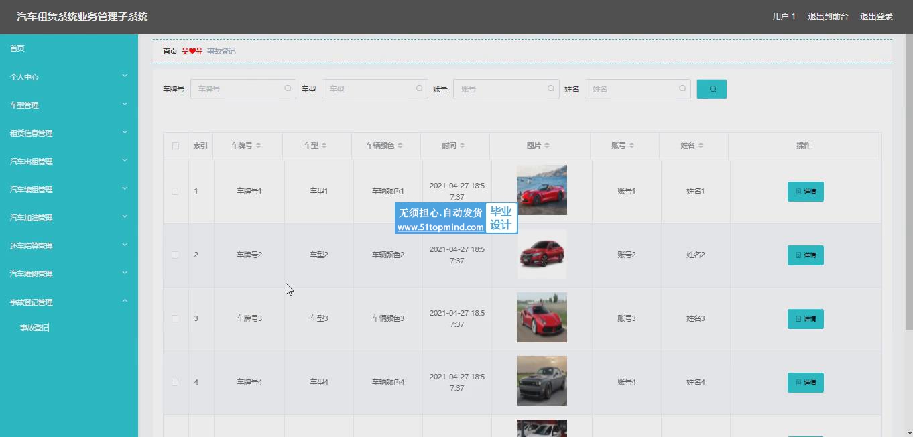Click the 车型4 cell

tap(319, 382)
